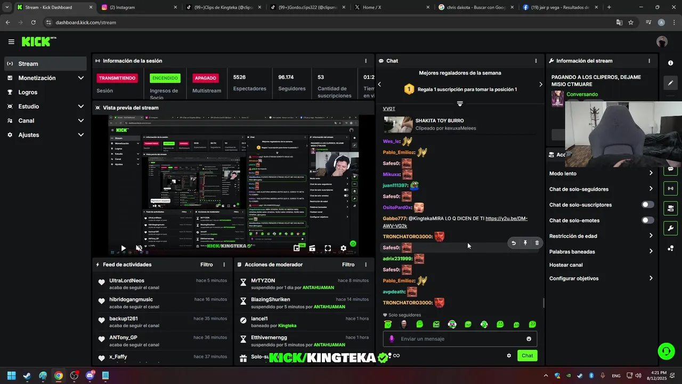The width and height of the screenshot is (682, 384).
Task: Play the stream preview video
Action: click(x=123, y=248)
